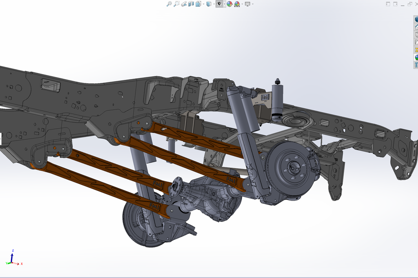Open the Custom Properties panel icon

[x=415, y=65]
